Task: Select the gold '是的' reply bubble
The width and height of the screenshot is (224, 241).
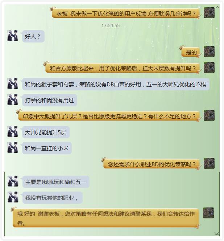Action: pyautogui.click(x=191, y=52)
